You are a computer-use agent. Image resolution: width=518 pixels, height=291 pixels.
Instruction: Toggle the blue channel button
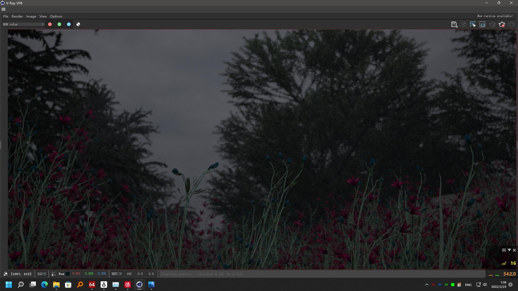click(x=69, y=24)
